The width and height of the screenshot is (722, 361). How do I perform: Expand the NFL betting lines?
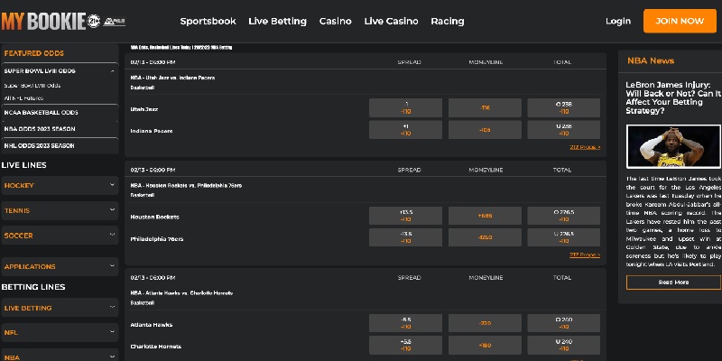click(x=60, y=332)
